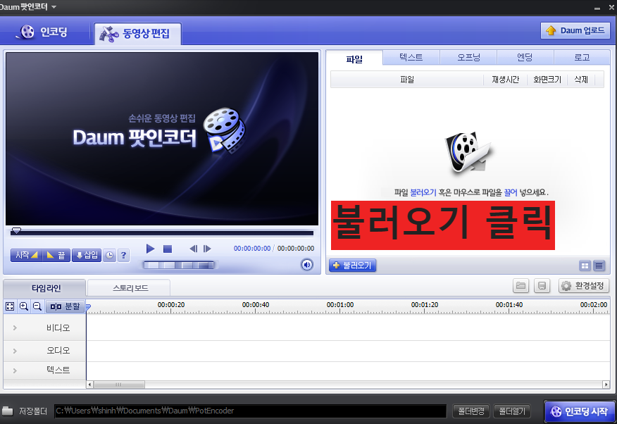The image size is (617, 424).
Task: Minimize the 팟인코더 window
Action: coord(597,8)
